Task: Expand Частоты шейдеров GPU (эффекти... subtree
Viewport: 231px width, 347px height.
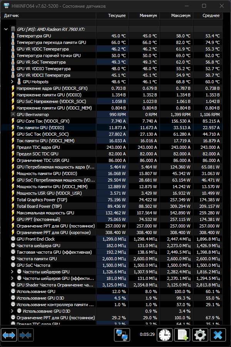Action: 12,278
